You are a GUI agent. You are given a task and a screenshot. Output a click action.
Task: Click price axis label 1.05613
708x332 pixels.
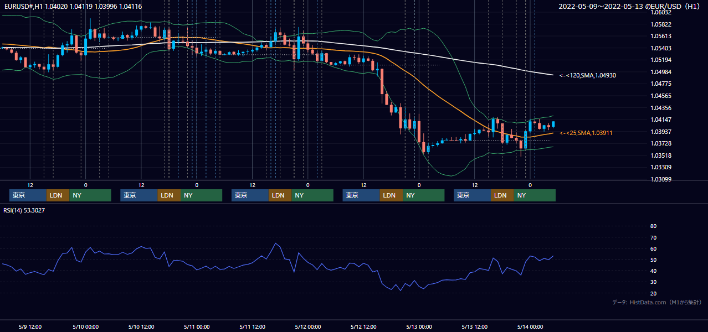661,36
